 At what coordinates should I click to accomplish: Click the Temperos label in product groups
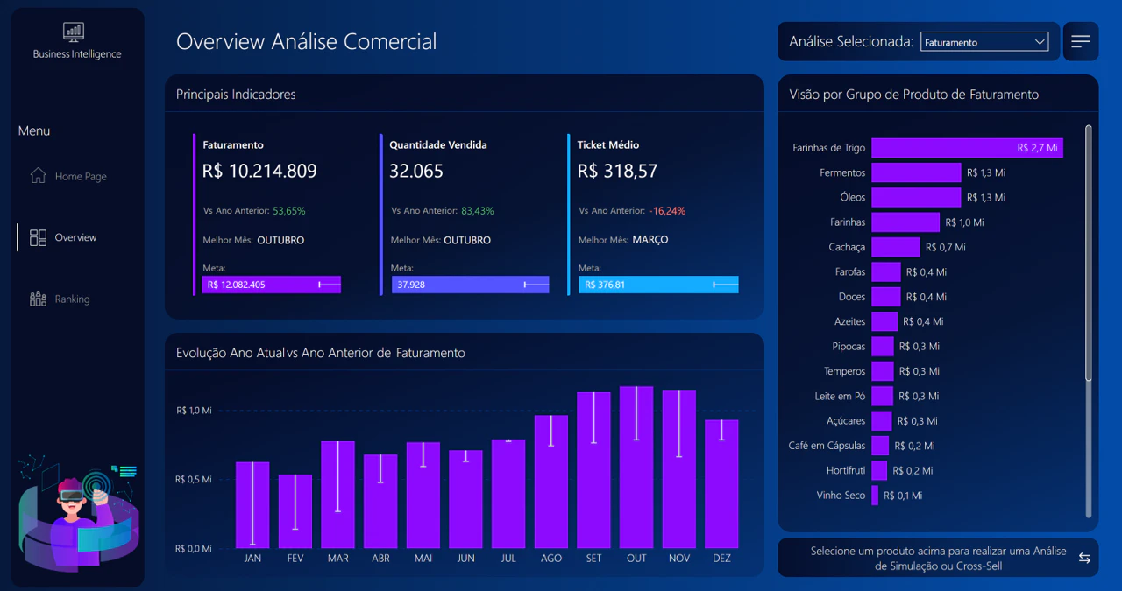pos(845,371)
